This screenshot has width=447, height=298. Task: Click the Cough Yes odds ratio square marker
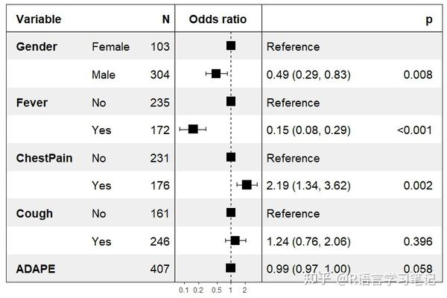pos(235,240)
